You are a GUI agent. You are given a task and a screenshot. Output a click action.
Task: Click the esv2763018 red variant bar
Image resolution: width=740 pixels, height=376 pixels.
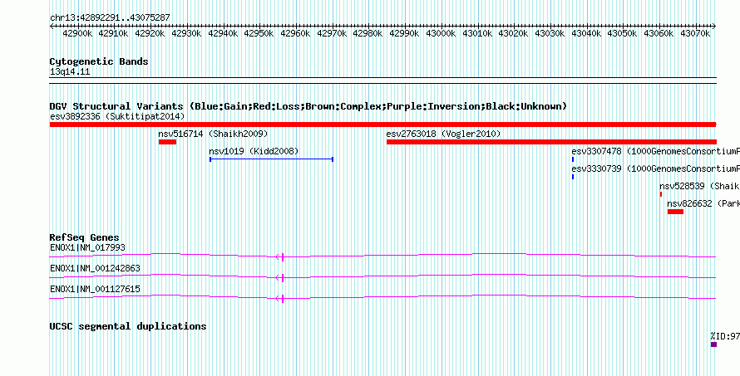551,142
